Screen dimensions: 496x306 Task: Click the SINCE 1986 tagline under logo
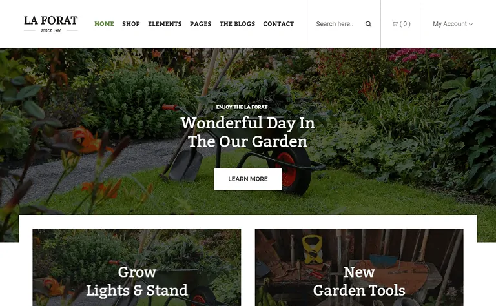click(x=51, y=30)
